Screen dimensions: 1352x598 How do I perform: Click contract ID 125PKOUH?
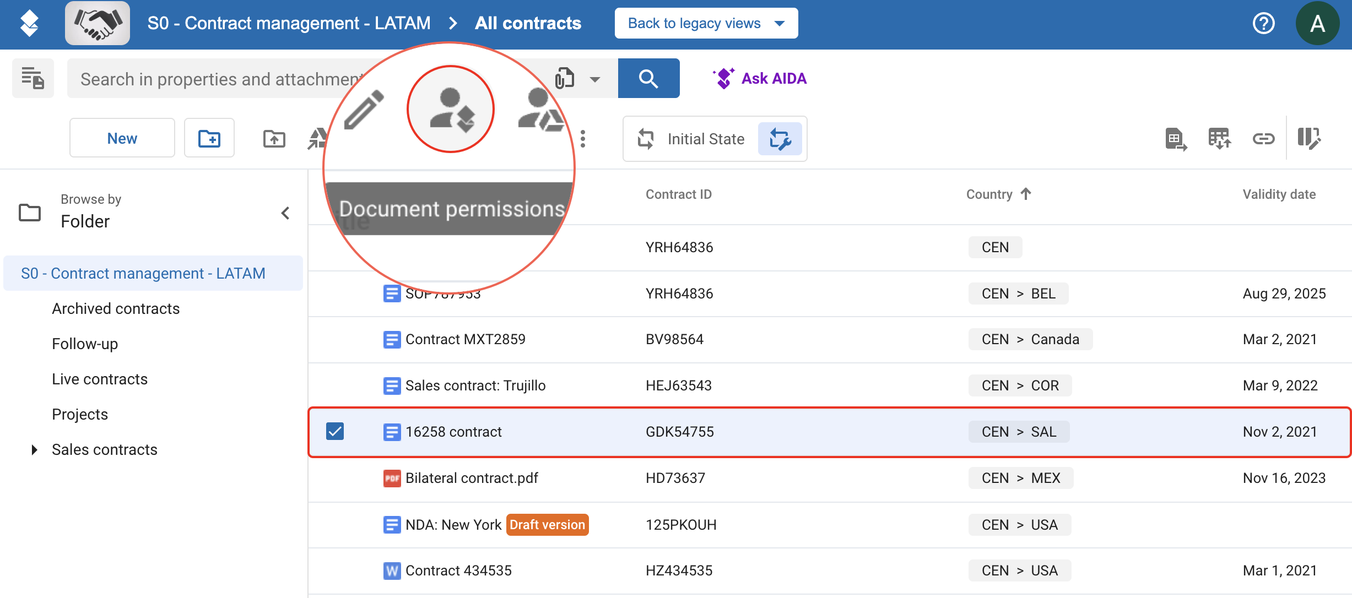[x=681, y=525]
